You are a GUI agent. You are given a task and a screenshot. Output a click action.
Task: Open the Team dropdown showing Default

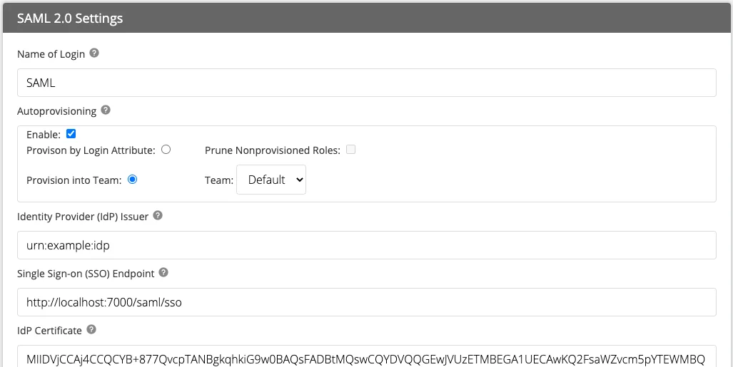pyautogui.click(x=271, y=180)
